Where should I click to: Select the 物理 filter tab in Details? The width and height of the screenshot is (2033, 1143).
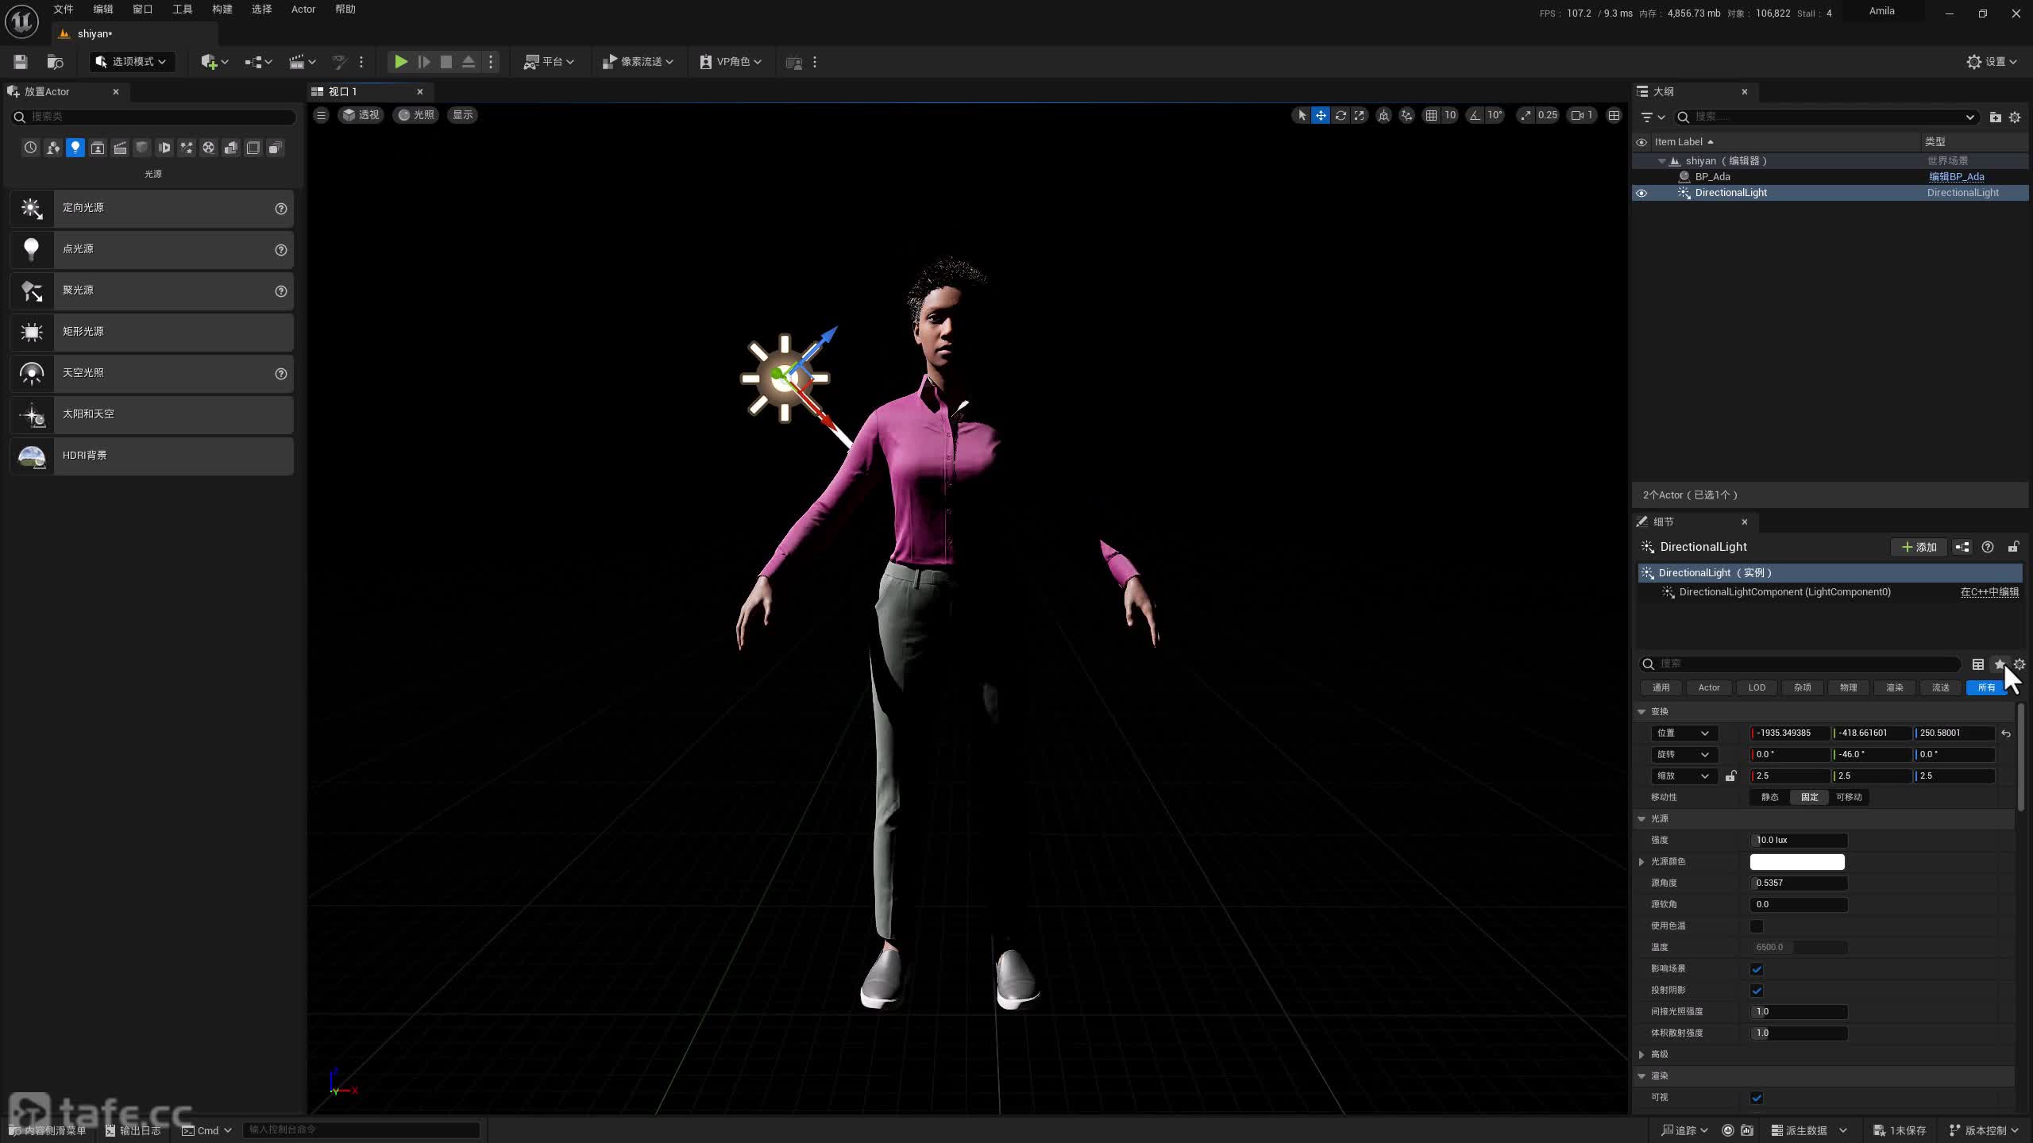coord(1849,687)
